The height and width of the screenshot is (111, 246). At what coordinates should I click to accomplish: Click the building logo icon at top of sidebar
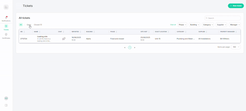pyautogui.click(x=6, y=7)
